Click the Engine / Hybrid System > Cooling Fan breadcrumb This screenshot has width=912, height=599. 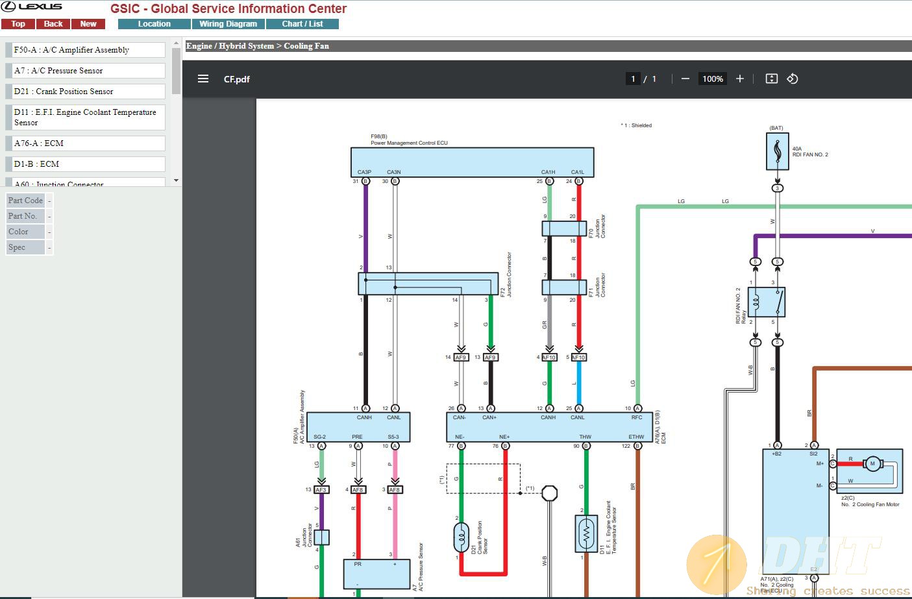point(258,46)
